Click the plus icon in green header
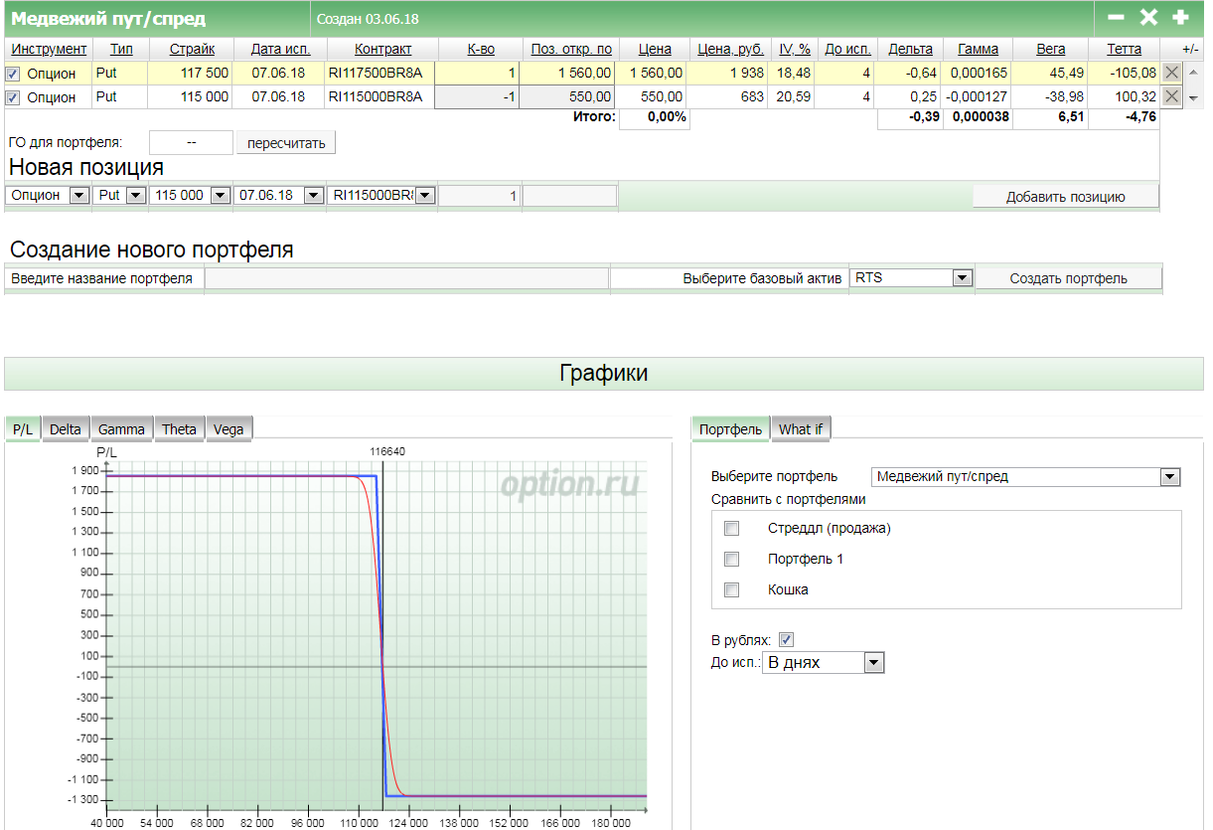This screenshot has width=1213, height=830. [1180, 18]
